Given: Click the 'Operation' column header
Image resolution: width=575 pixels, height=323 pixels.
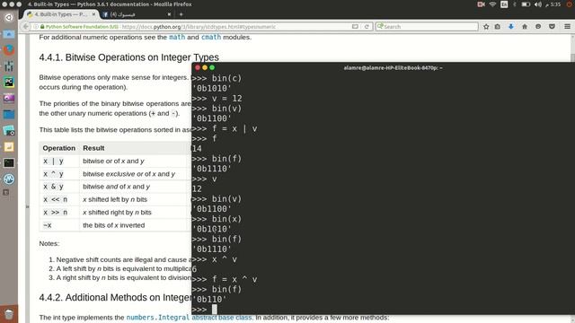Looking at the screenshot, I should [58, 148].
